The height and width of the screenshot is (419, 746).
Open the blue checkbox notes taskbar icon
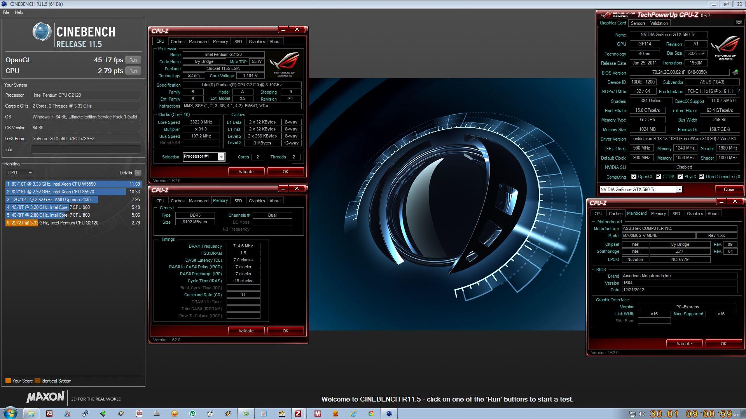tap(264, 414)
